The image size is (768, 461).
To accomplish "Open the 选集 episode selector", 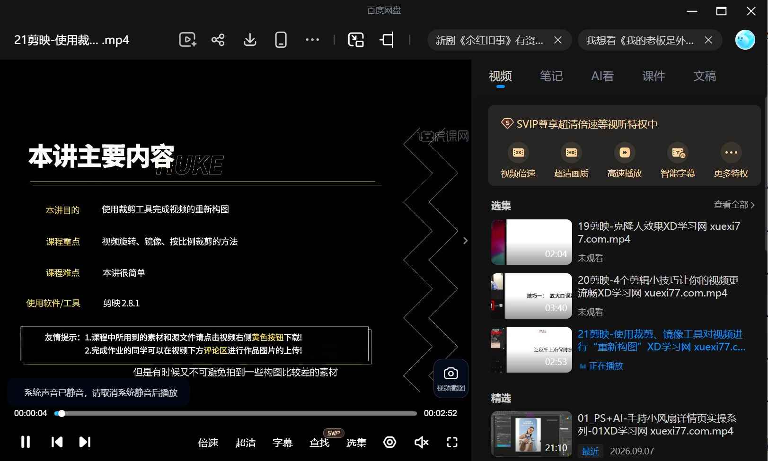I will (356, 443).
